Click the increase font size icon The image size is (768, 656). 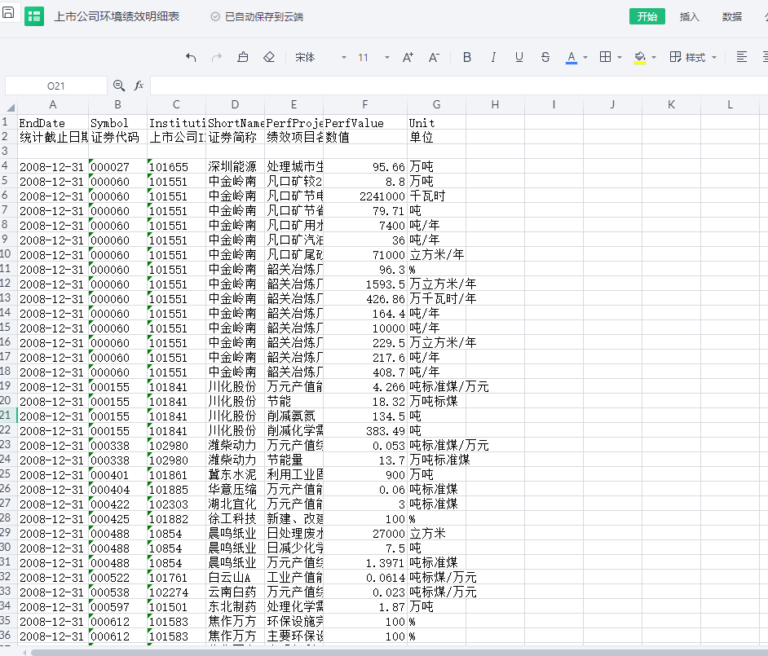408,57
